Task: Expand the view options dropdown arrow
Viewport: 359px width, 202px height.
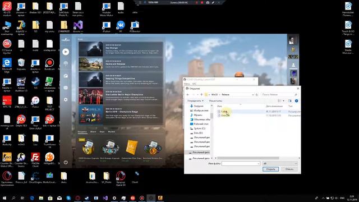Action: point(283,101)
